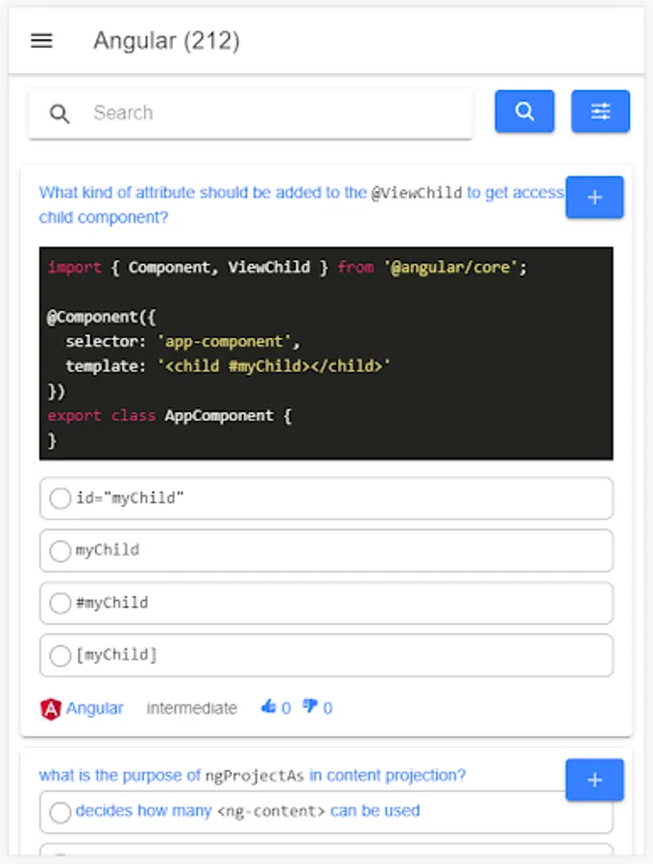Open the ngProjectAs question title link
Screen dimensions: 653x864
point(253,776)
